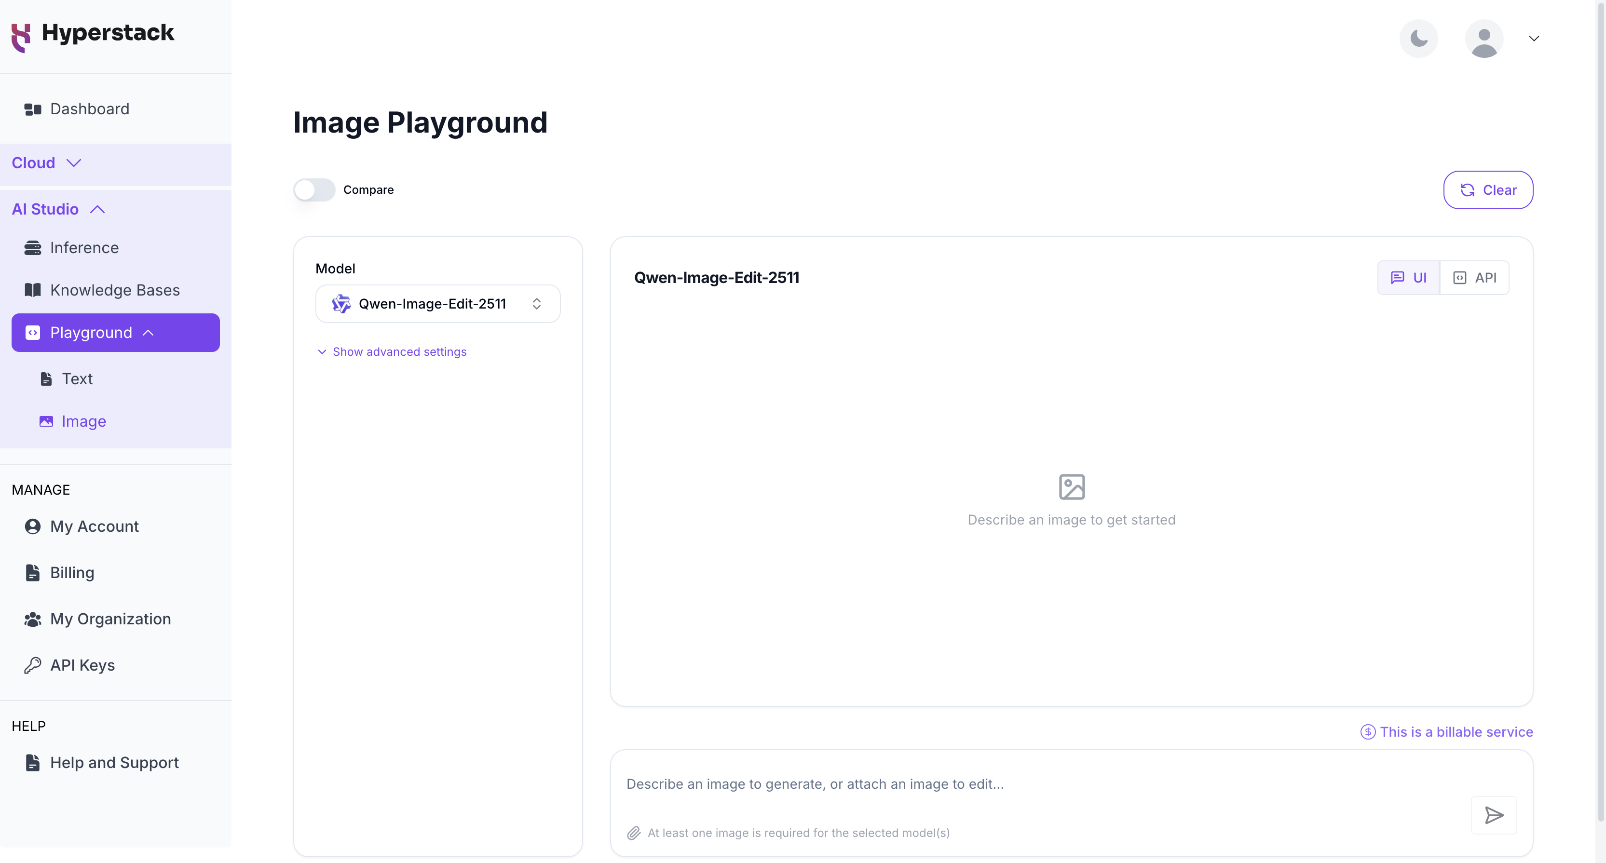The width and height of the screenshot is (1606, 863).
Task: Open the user profile avatar
Action: [1484, 38]
